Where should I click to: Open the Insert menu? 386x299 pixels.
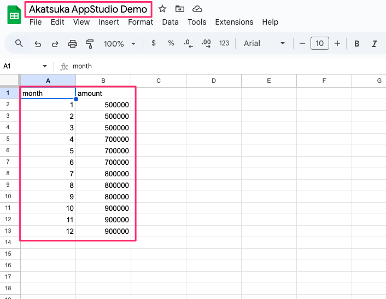(109, 22)
